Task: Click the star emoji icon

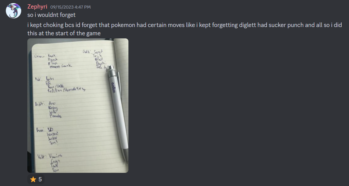Action: 33,179
